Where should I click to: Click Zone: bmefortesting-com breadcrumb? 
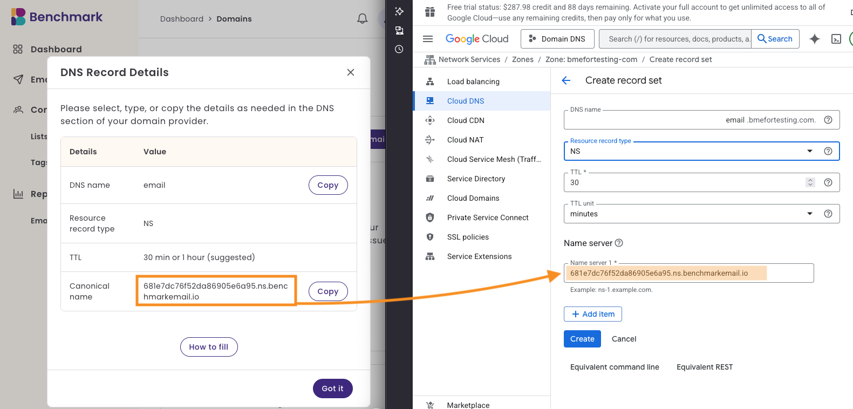[591, 59]
